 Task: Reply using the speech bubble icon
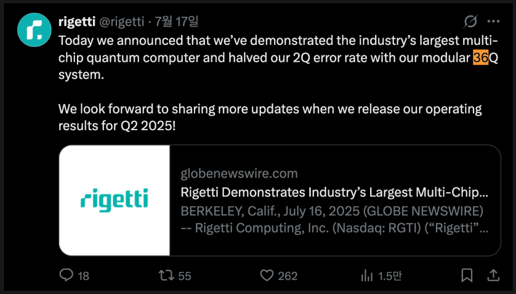[x=66, y=275]
